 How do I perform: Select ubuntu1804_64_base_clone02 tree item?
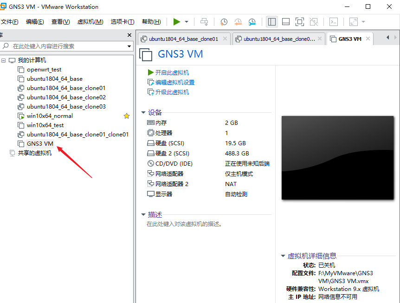click(66, 97)
